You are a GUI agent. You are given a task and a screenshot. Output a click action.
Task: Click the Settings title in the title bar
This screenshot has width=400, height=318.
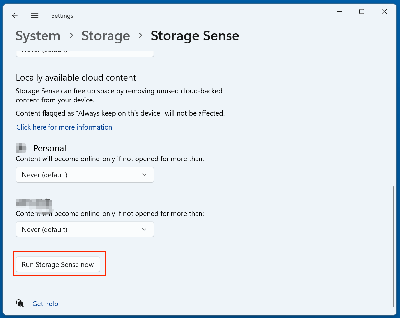[62, 16]
